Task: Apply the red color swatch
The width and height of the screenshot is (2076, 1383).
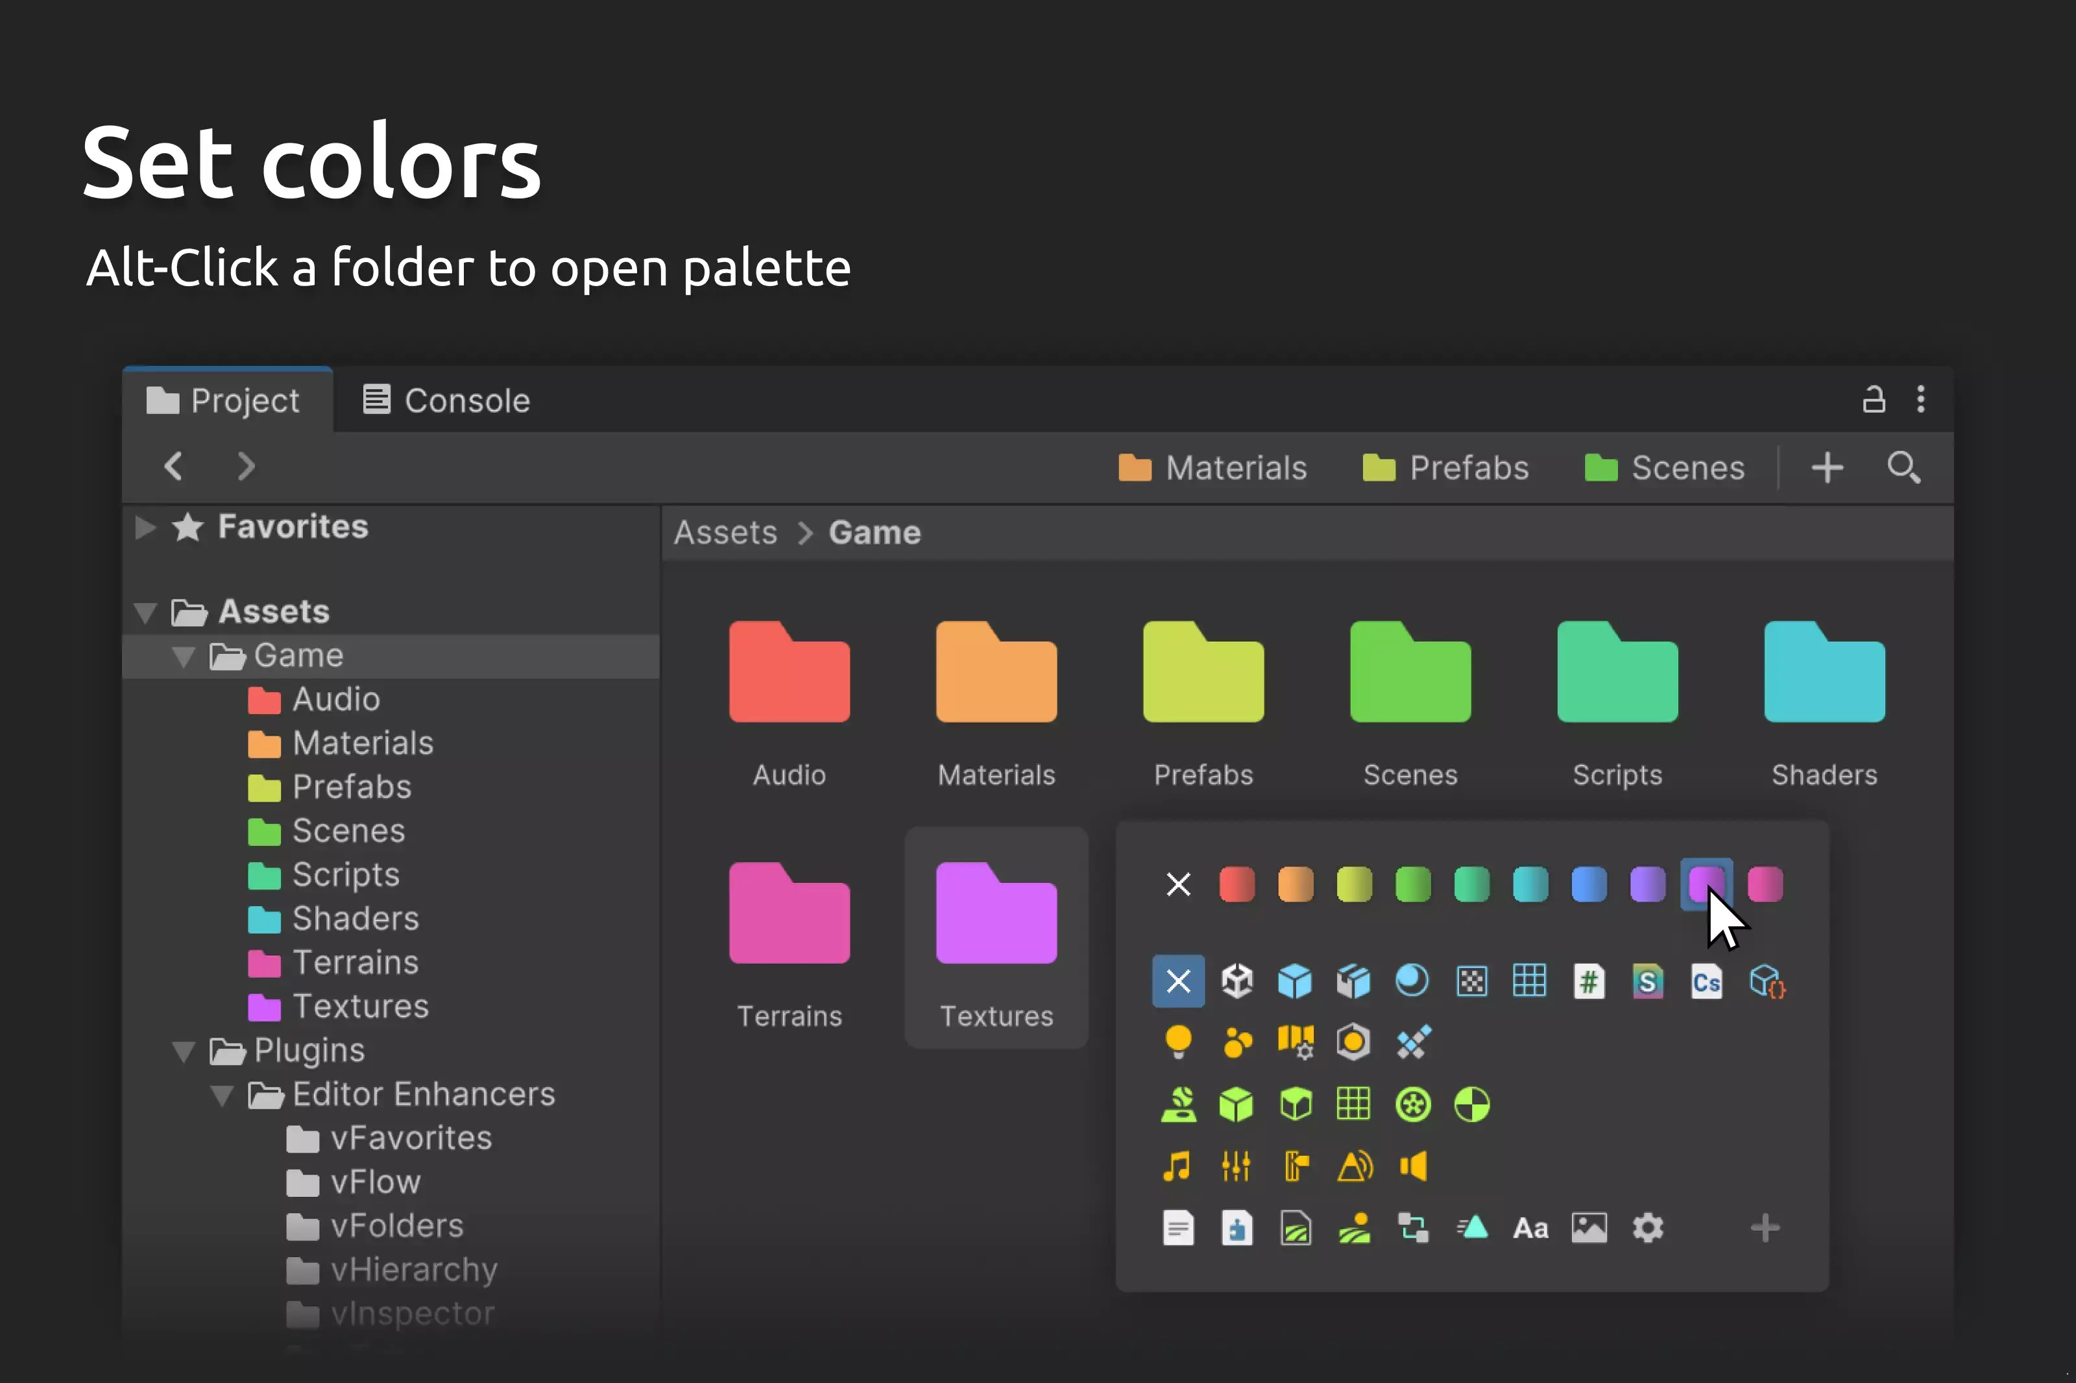Action: pos(1237,884)
